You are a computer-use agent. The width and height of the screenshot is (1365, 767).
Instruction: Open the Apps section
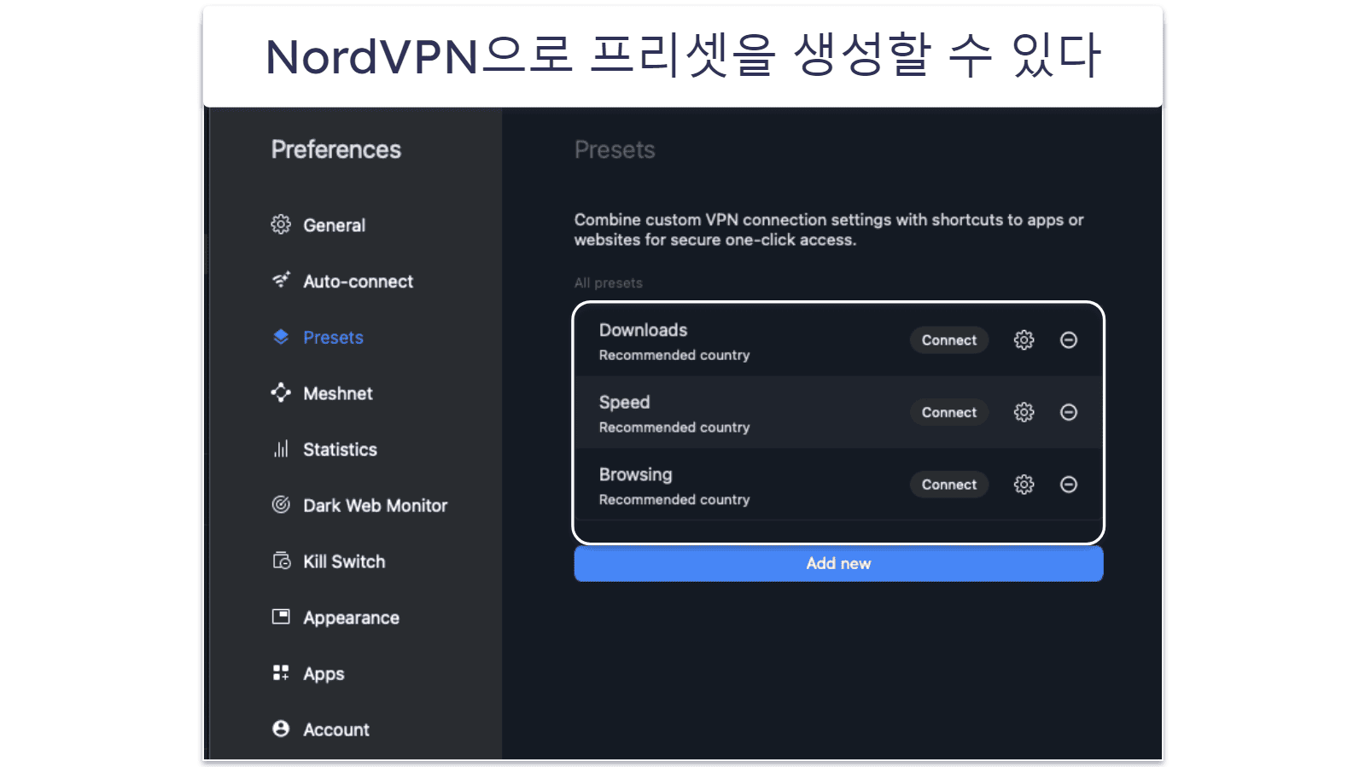324,674
